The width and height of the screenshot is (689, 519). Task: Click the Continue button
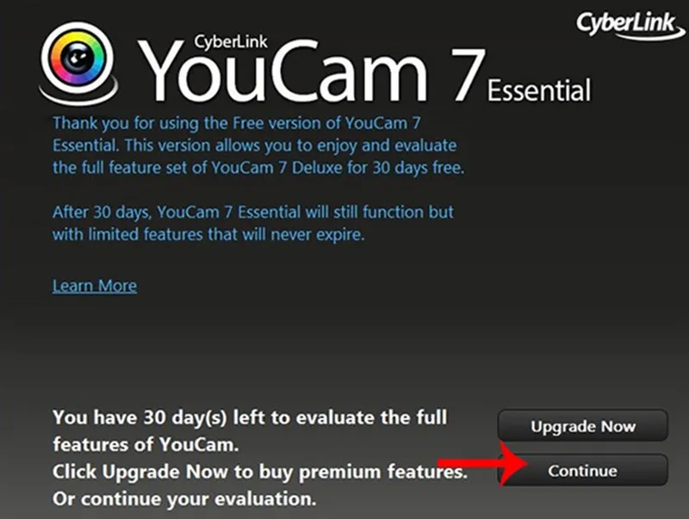pos(583,470)
